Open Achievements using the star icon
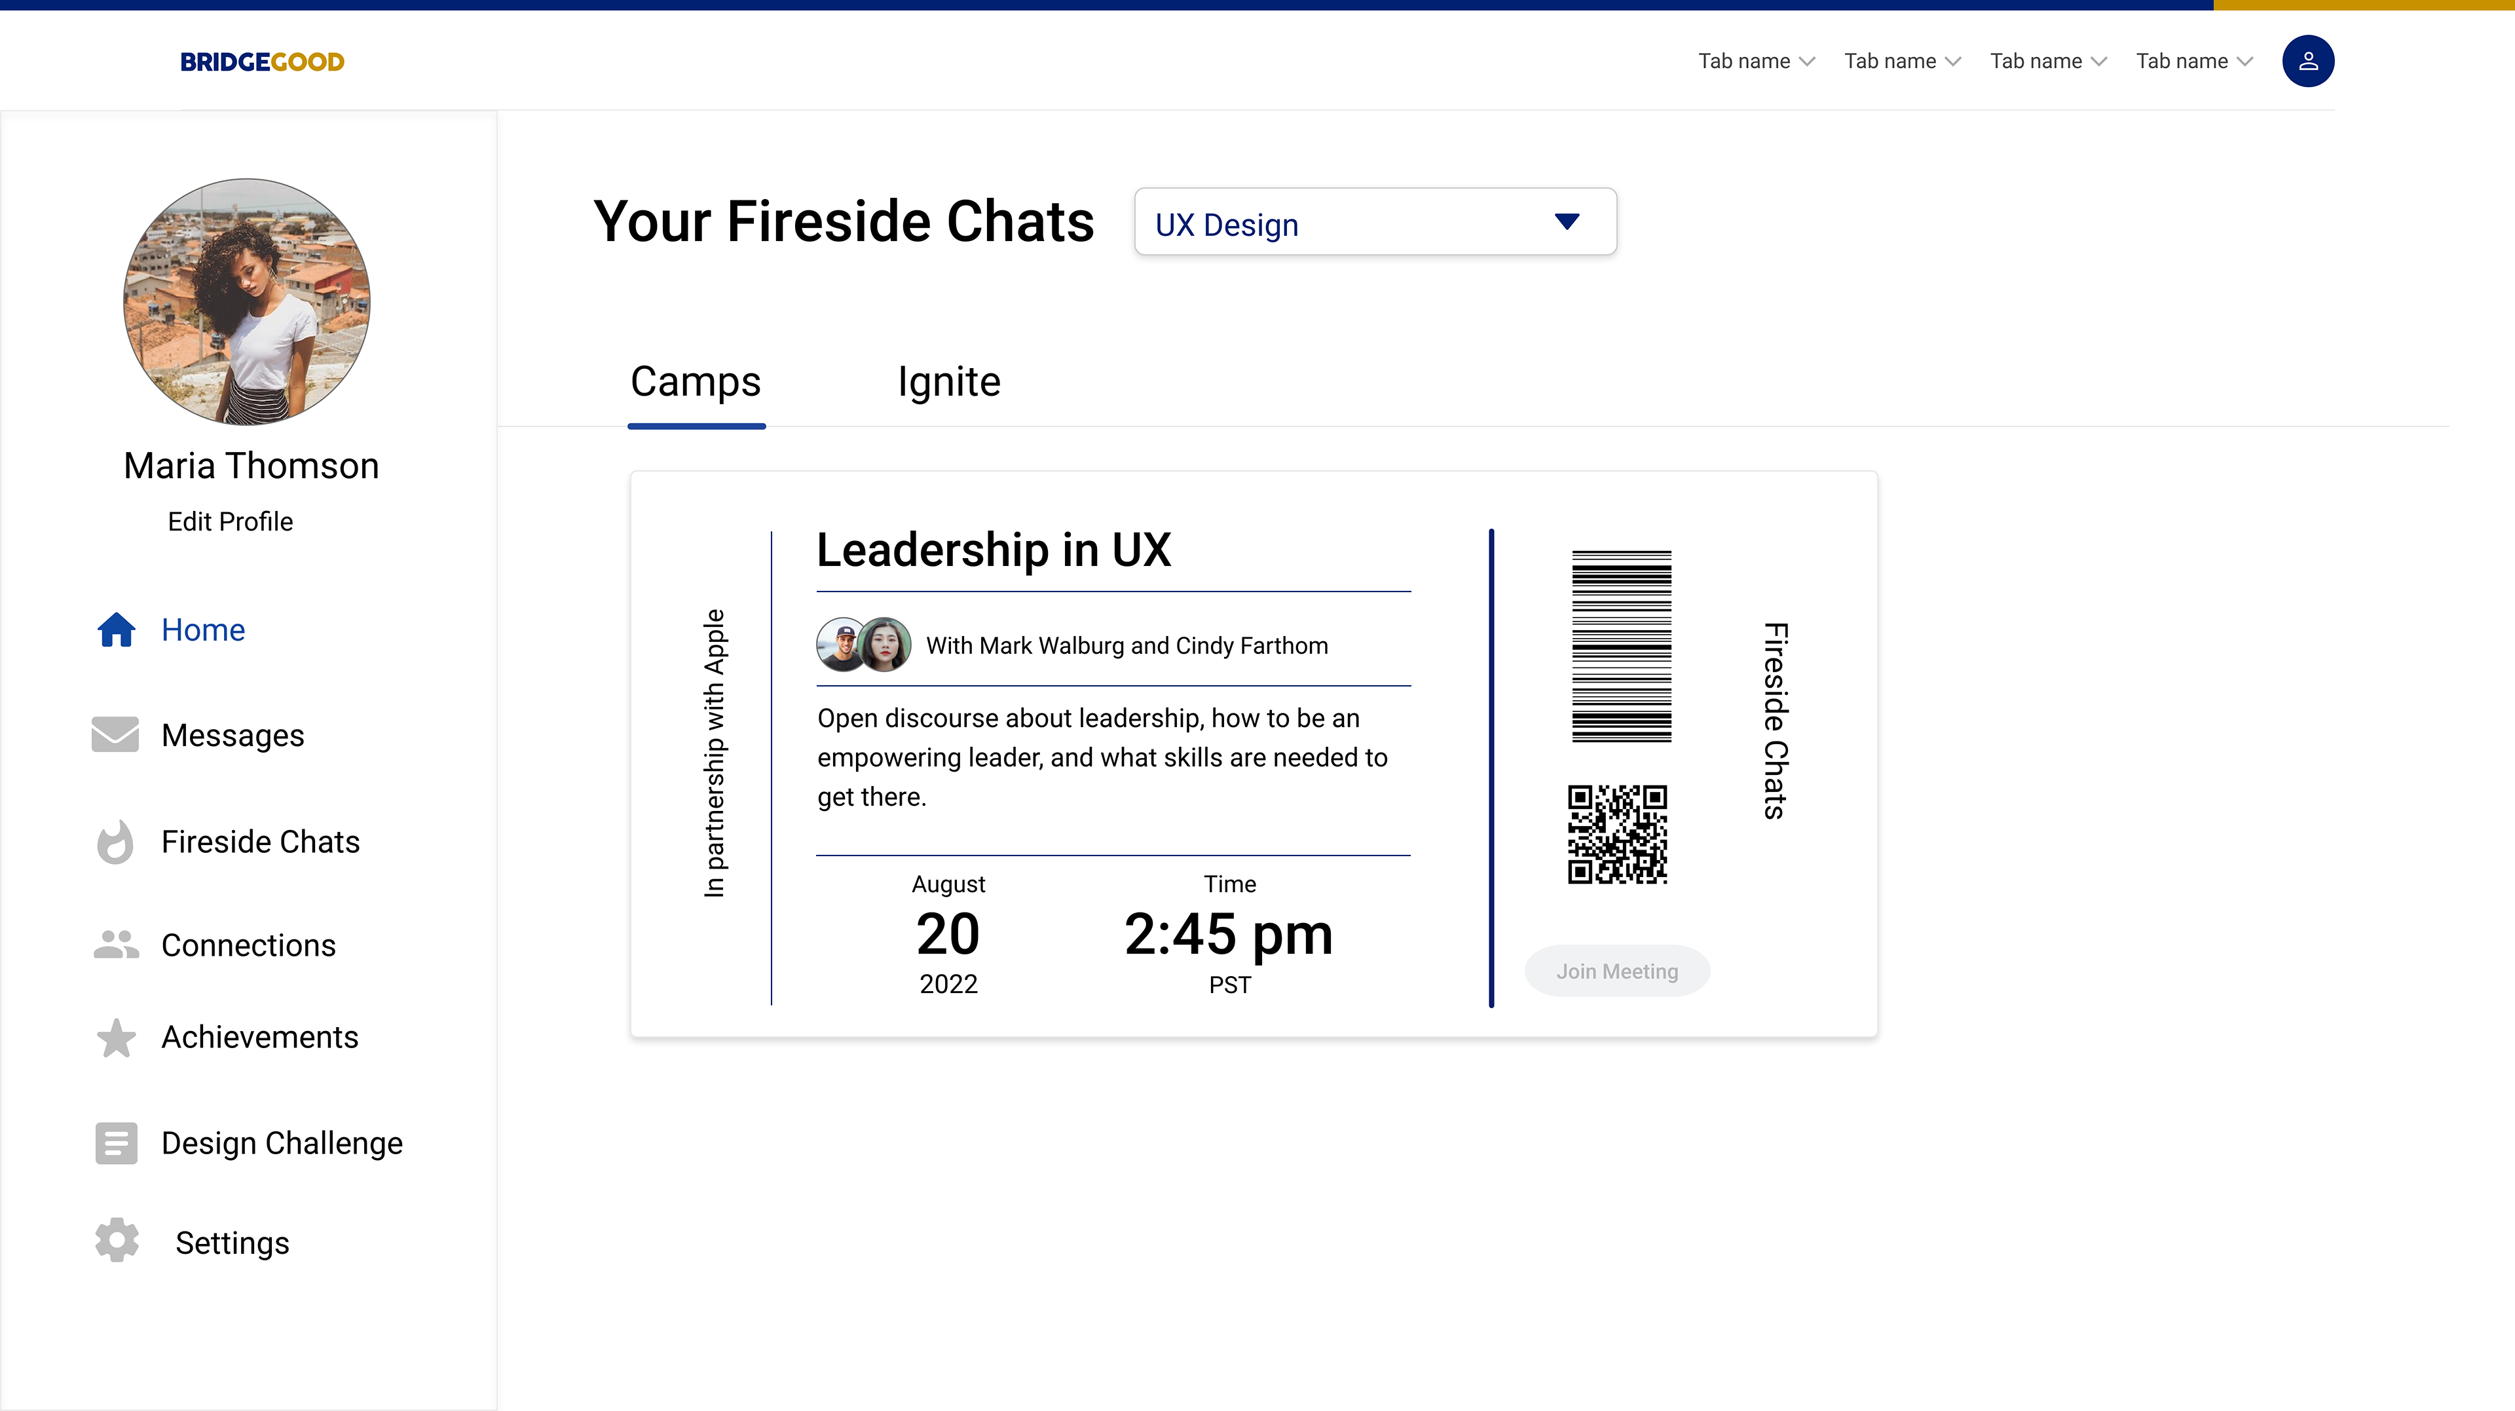The image size is (2515, 1411). pyautogui.click(x=116, y=1037)
